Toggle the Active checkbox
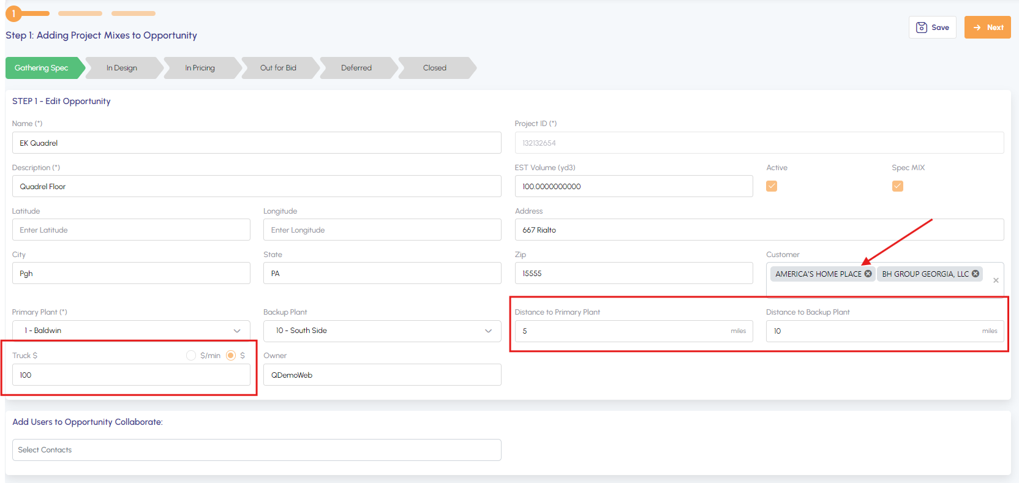Image resolution: width=1019 pixels, height=483 pixels. coord(772,186)
